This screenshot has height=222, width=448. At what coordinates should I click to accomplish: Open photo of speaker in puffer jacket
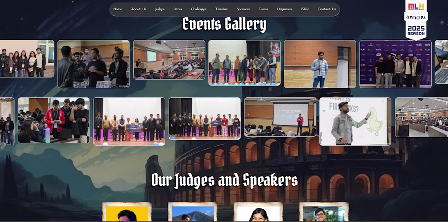point(320,64)
